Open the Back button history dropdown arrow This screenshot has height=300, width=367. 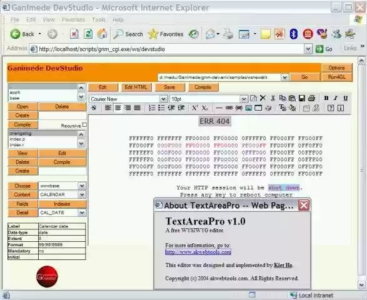[40, 34]
